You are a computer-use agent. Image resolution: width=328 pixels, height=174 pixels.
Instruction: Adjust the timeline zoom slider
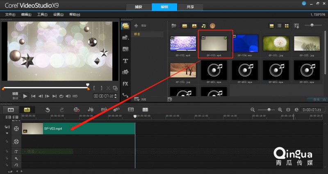tap(269, 110)
